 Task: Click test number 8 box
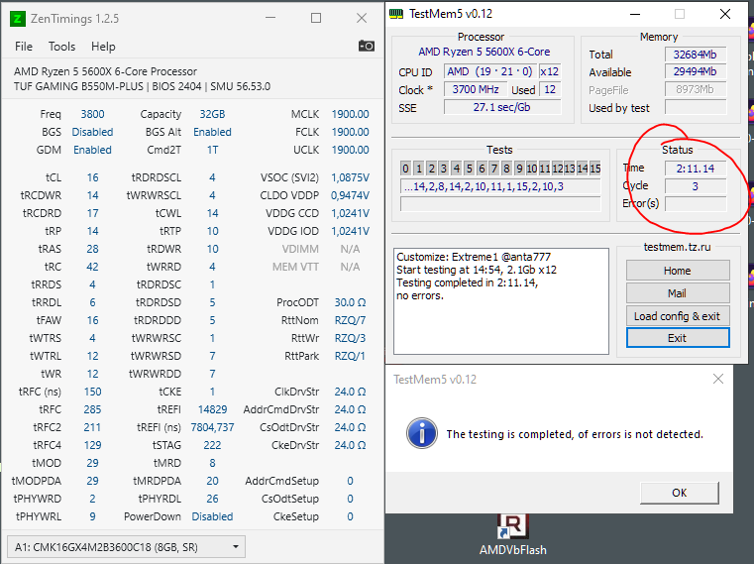pyautogui.click(x=506, y=169)
